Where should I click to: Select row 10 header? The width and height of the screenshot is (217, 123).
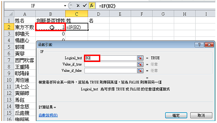(x=9, y=80)
